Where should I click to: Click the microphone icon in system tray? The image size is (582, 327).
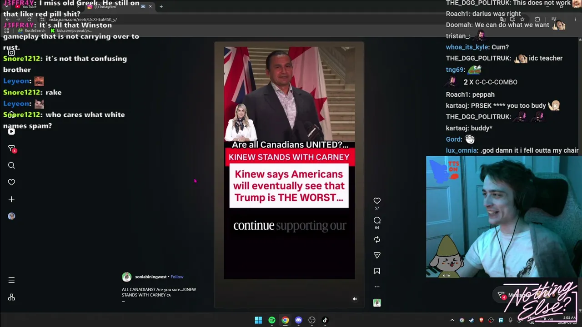(510, 320)
